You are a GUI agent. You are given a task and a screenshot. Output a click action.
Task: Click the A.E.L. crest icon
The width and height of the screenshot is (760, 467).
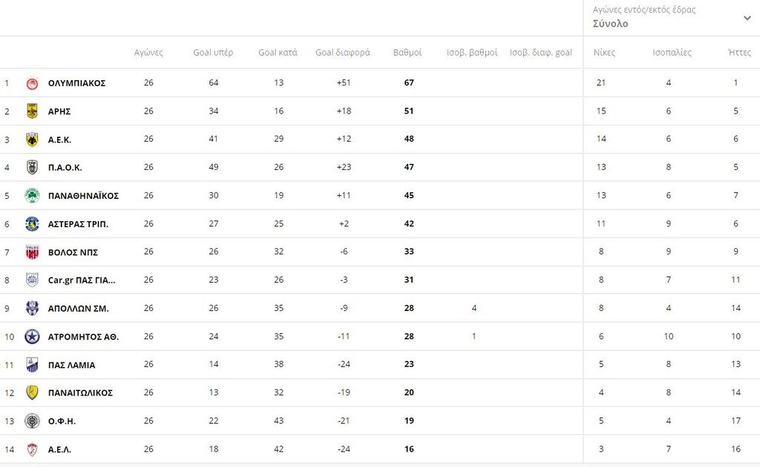coord(32,449)
